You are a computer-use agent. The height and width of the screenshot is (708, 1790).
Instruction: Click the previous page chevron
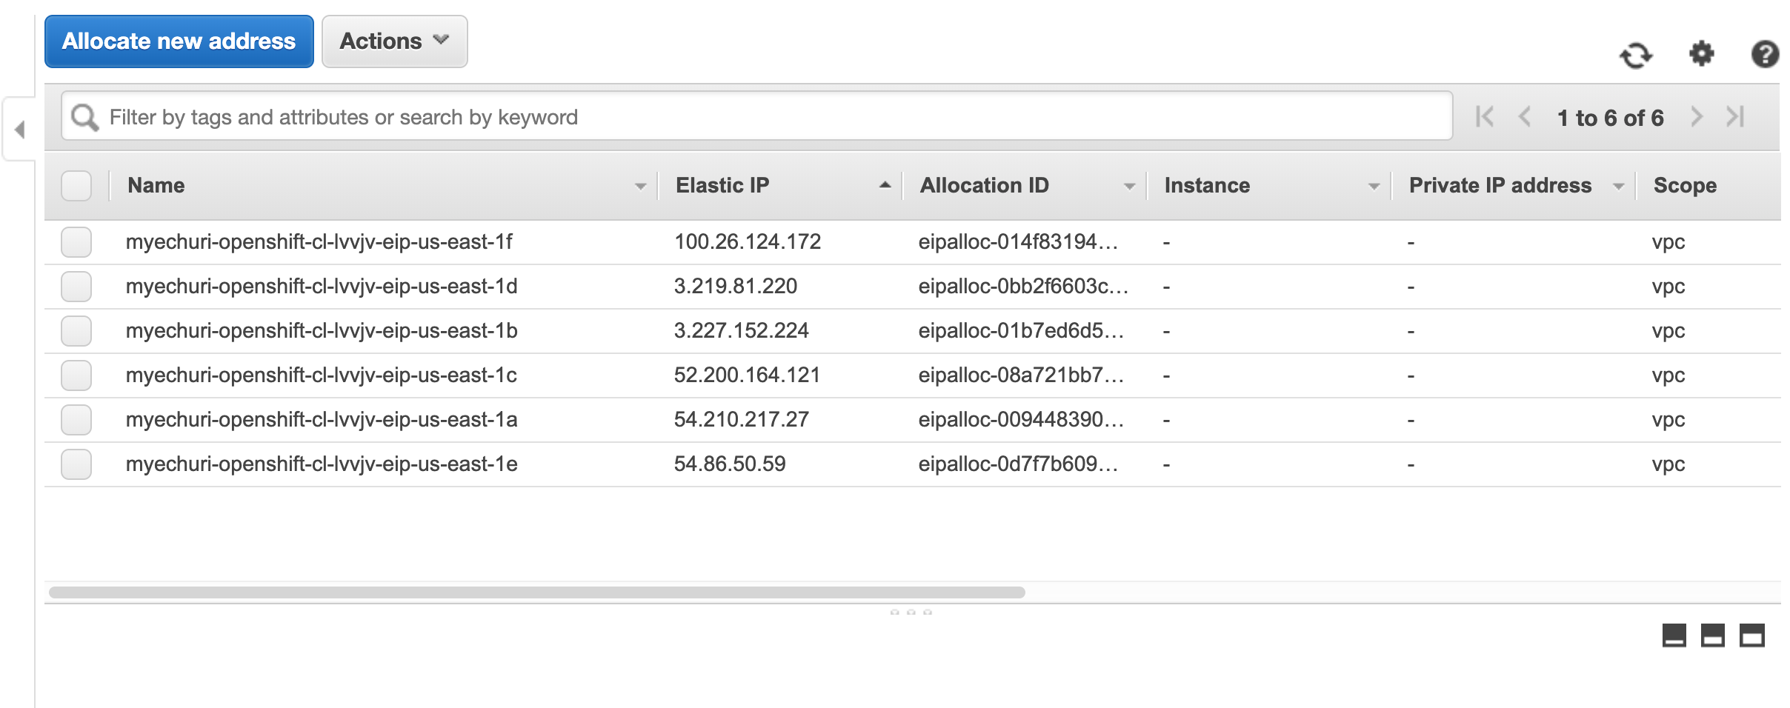click(1524, 116)
